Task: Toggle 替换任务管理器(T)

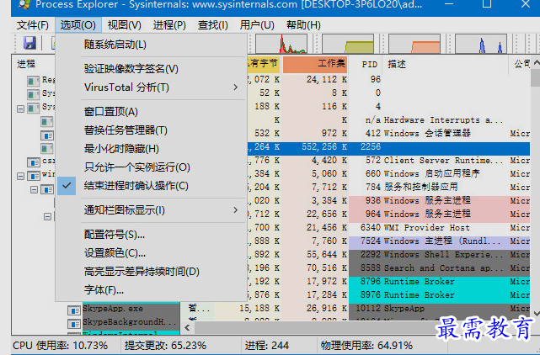Action: click(152, 130)
